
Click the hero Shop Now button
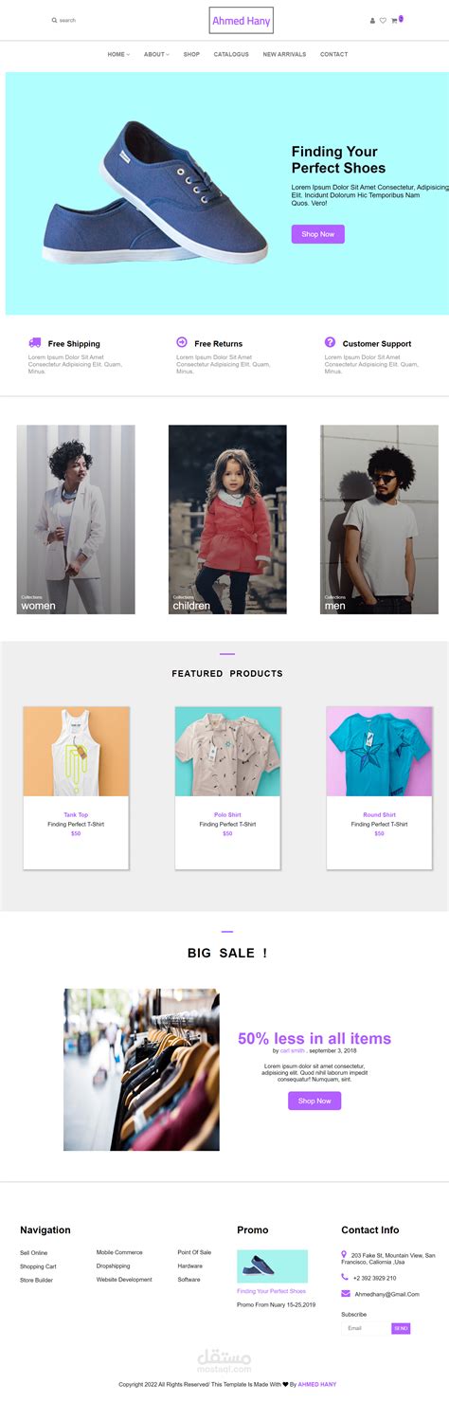[x=317, y=234]
